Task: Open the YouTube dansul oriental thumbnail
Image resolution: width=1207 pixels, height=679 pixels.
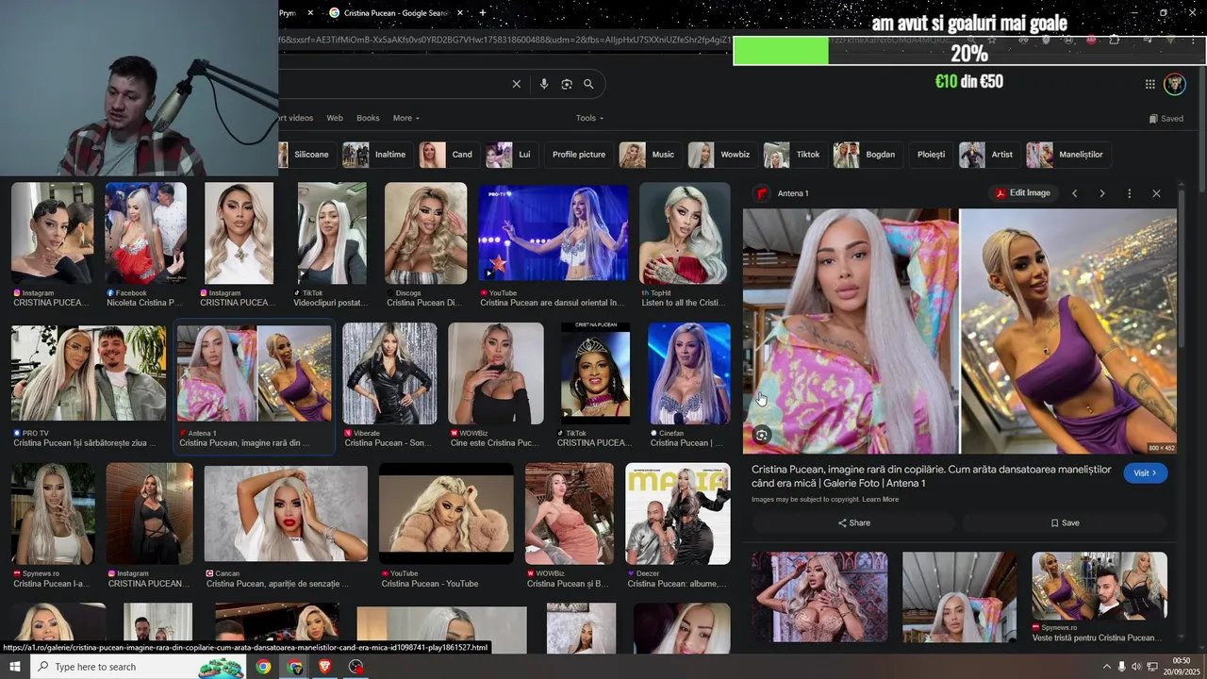Action: (553, 233)
